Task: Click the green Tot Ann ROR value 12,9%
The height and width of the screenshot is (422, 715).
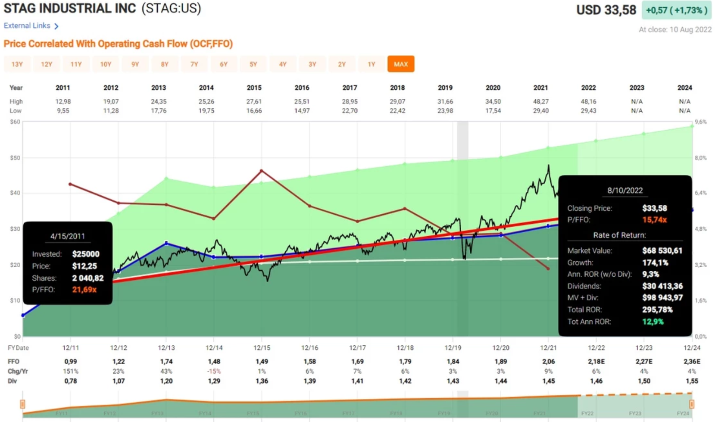Action: 653,322
